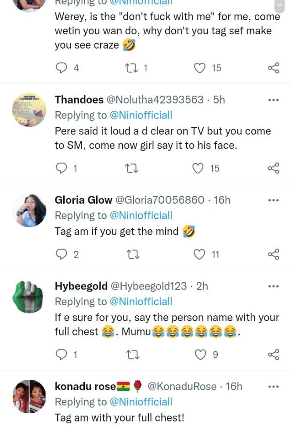Share Gloria Glow's tweet
The image size is (292, 426).
[273, 254]
